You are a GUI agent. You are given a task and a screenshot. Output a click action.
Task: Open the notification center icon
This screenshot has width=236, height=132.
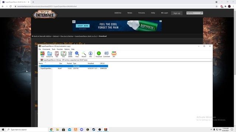[x=232, y=129]
